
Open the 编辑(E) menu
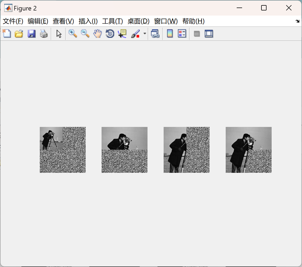point(38,21)
